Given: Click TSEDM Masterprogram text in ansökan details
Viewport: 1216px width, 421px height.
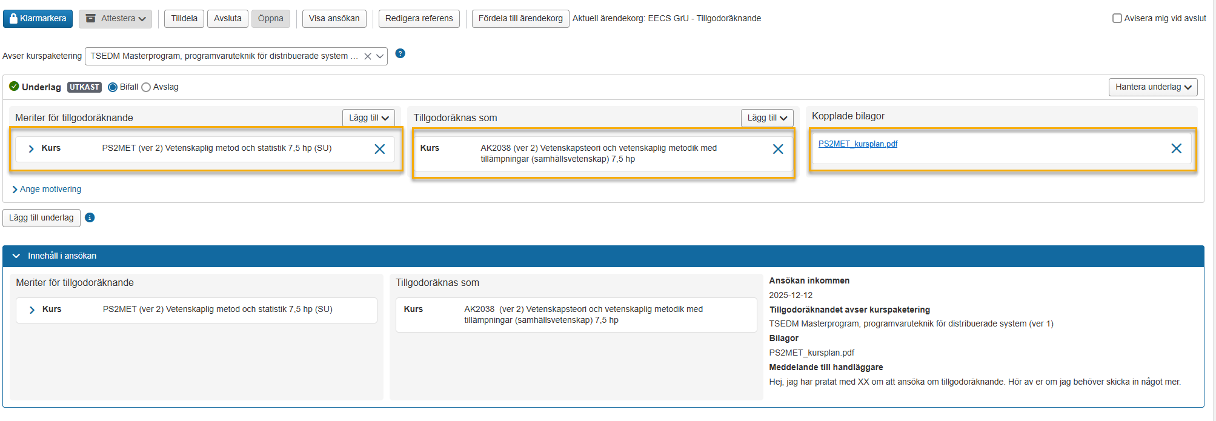Looking at the screenshot, I should 911,324.
